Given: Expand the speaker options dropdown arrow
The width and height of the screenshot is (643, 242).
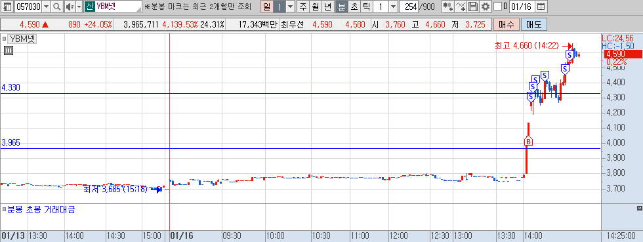Looking at the screenshot, I should (79, 7).
